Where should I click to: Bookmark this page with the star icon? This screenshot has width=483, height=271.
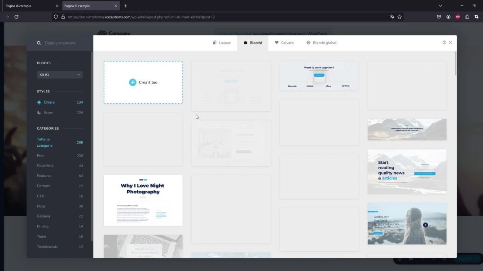pos(400,17)
